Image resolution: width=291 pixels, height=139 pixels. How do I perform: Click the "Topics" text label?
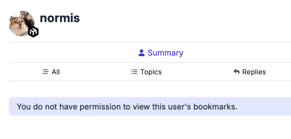coord(151,72)
